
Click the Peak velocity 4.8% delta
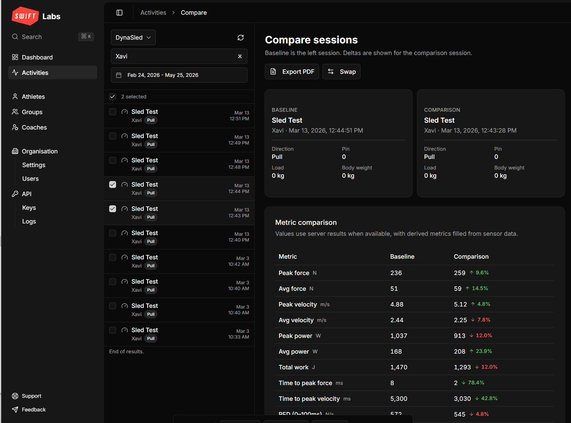pos(481,304)
